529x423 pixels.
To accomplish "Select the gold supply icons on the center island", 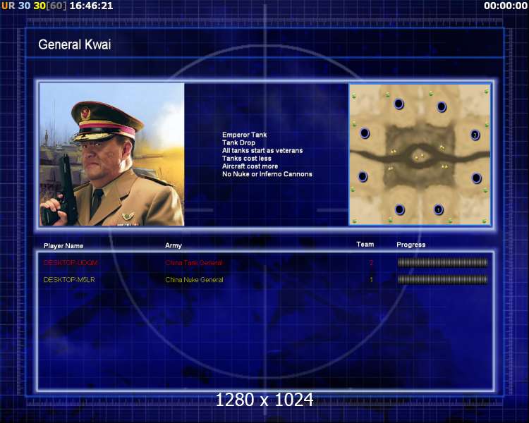I will [x=420, y=157].
